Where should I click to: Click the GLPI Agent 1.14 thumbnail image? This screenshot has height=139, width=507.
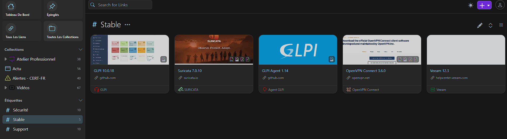pos(298,50)
